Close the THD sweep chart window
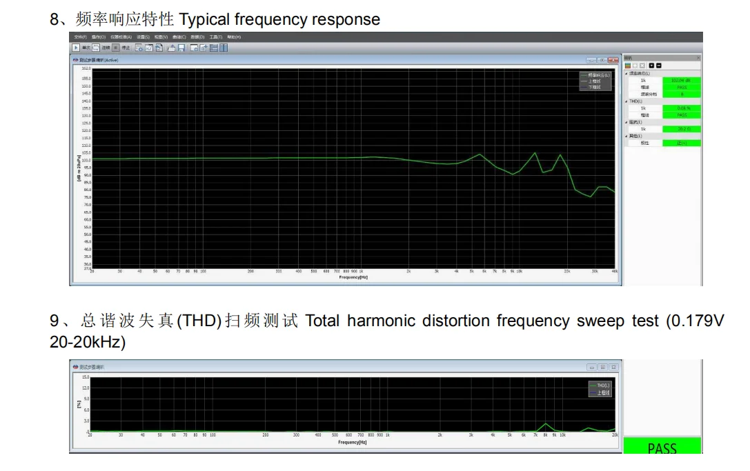The image size is (750, 471). click(x=613, y=368)
